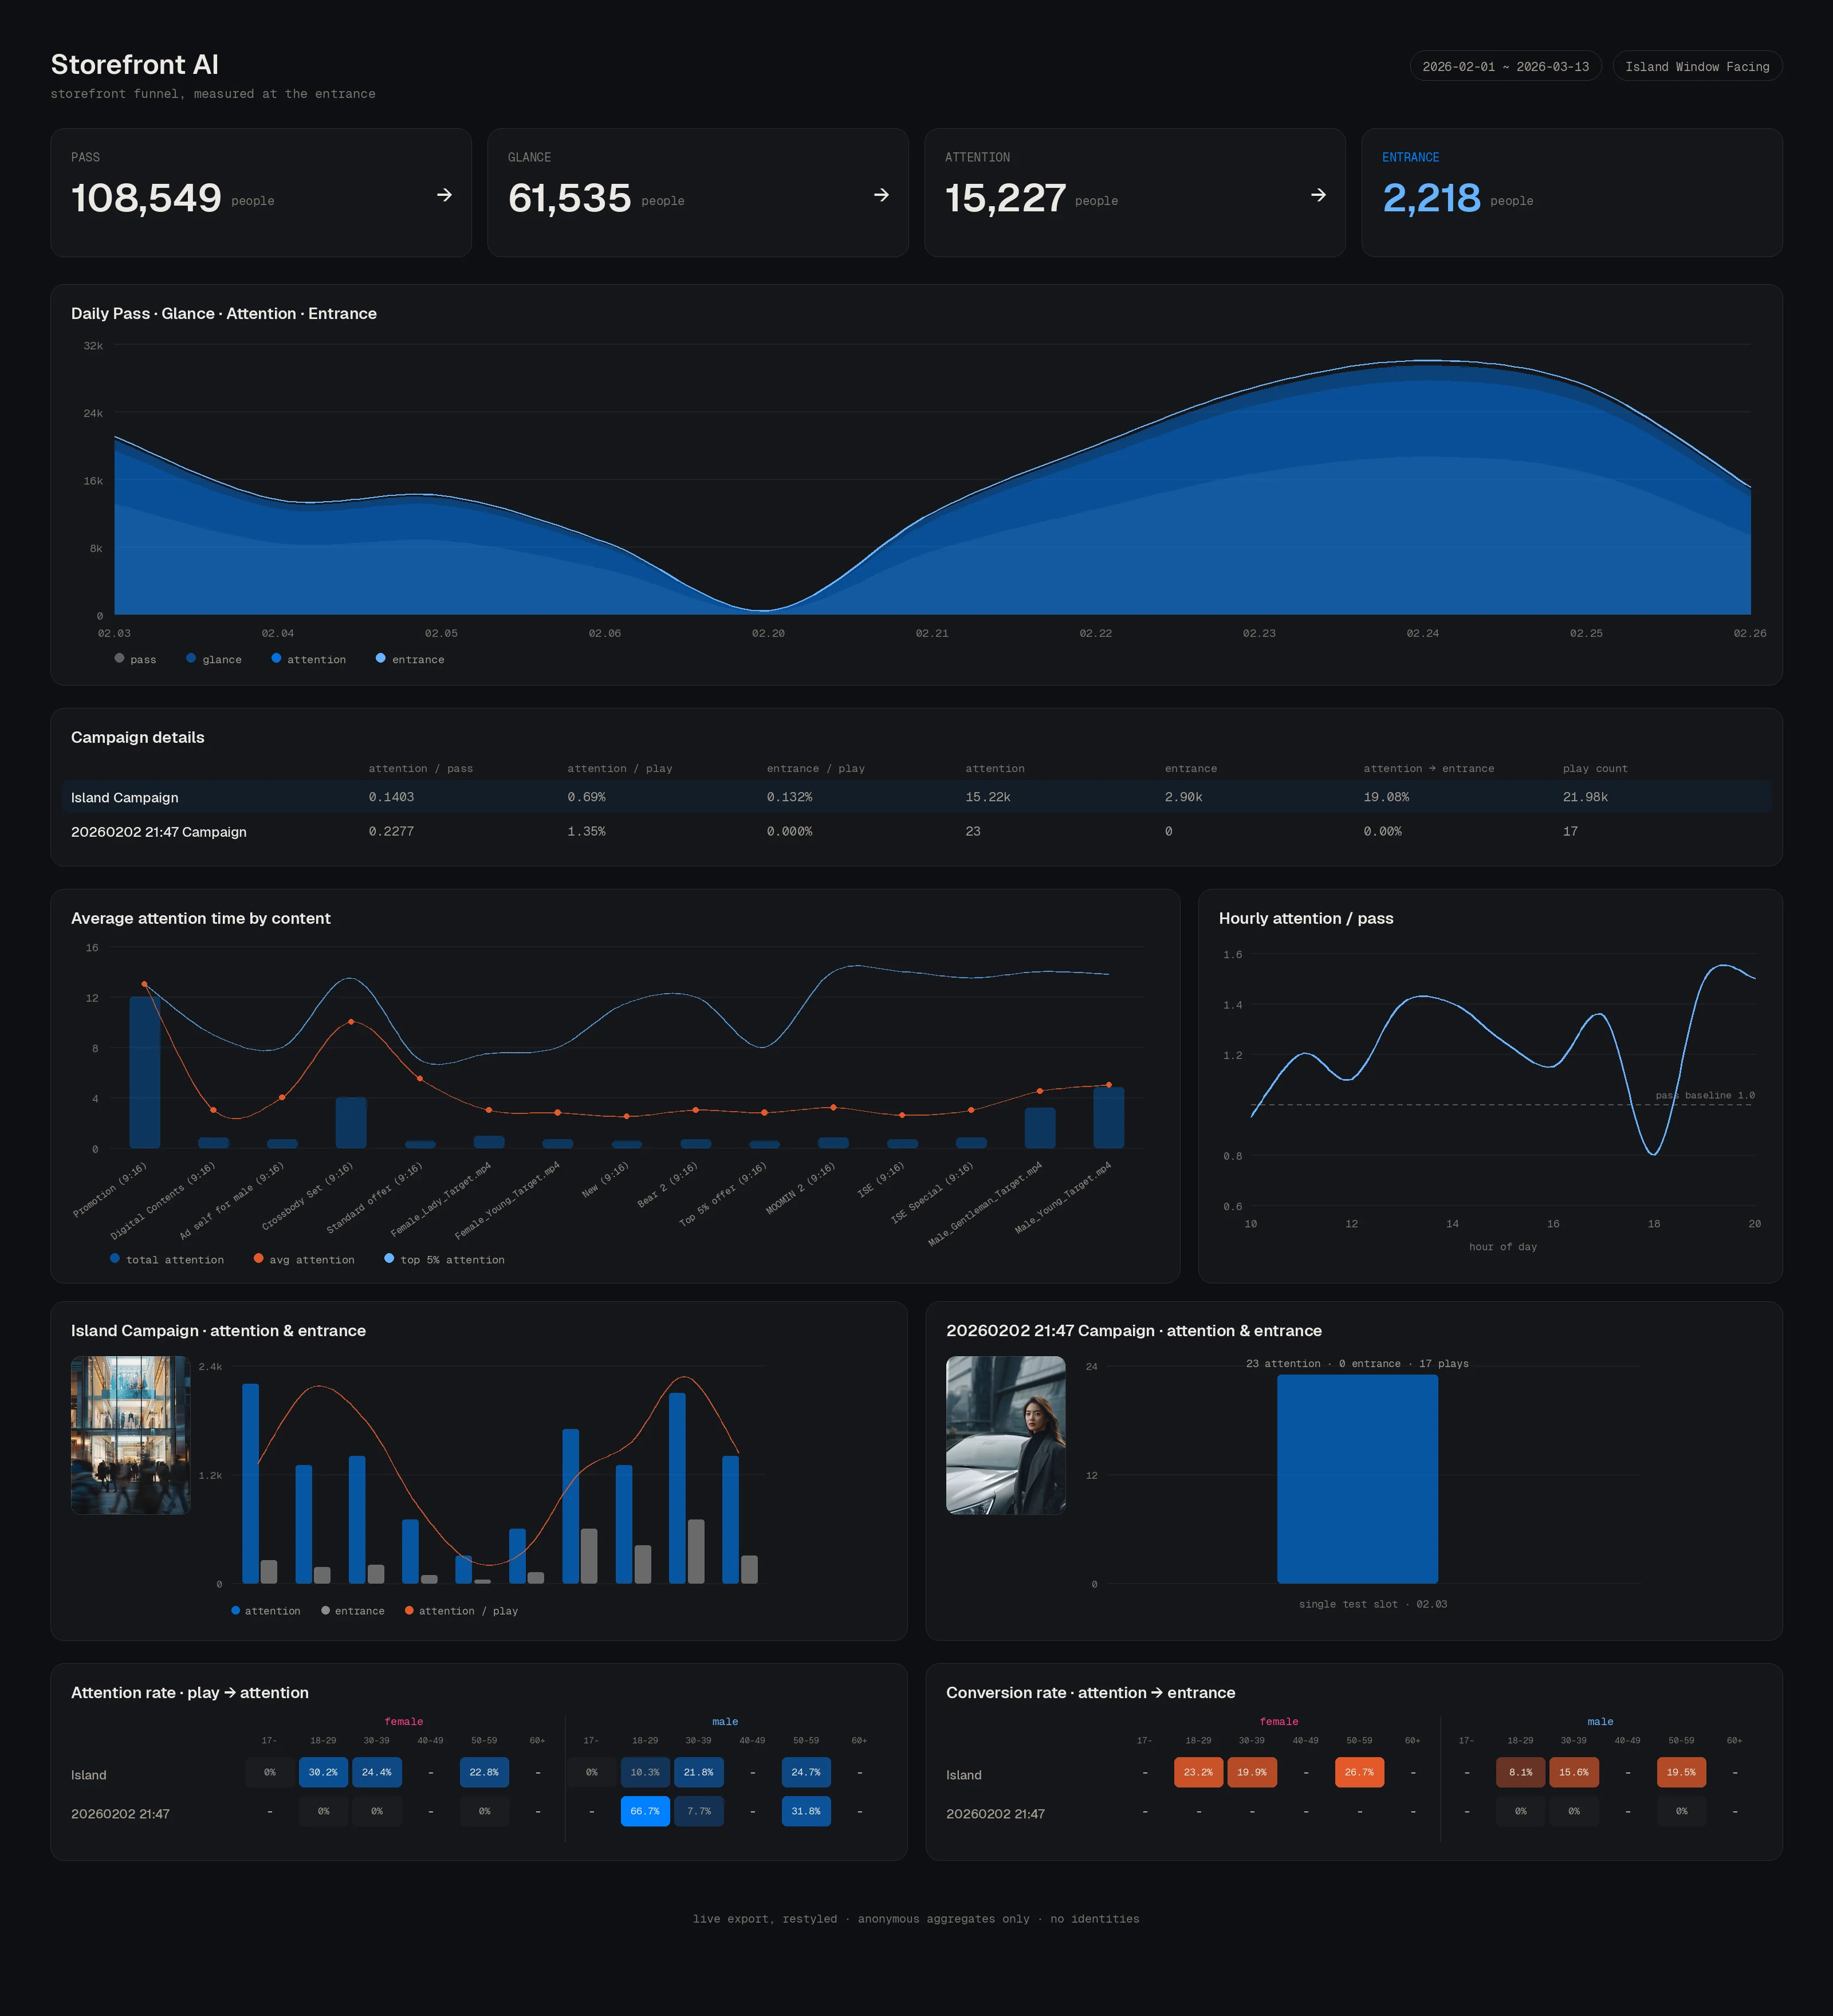Click the Storefront AI title

point(135,65)
